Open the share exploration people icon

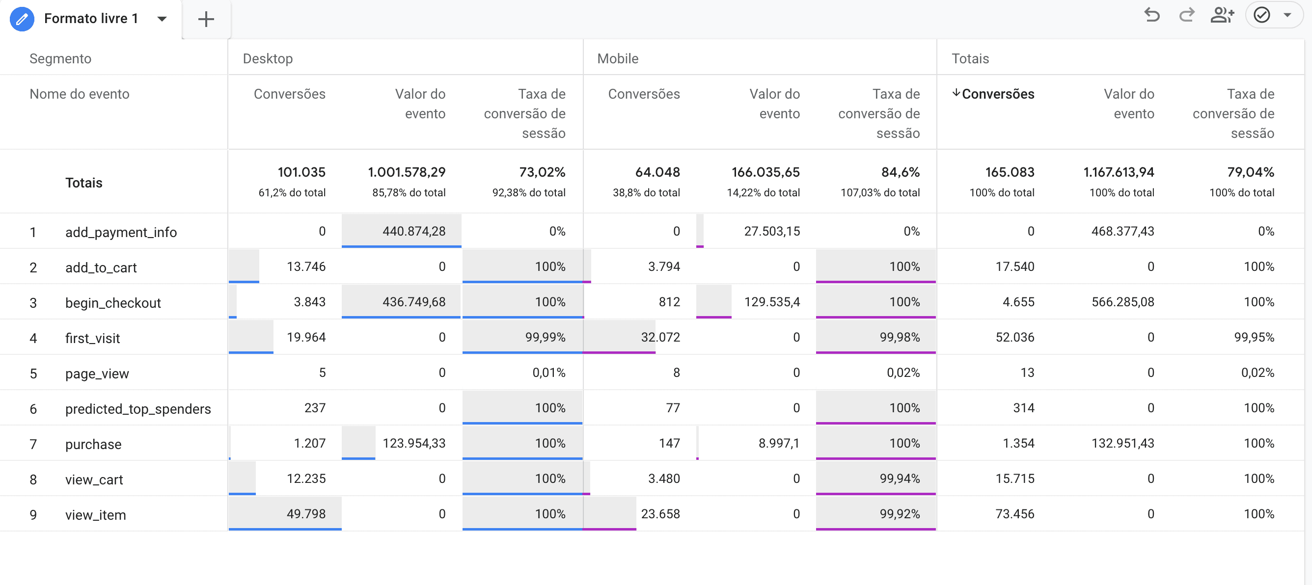(1222, 15)
